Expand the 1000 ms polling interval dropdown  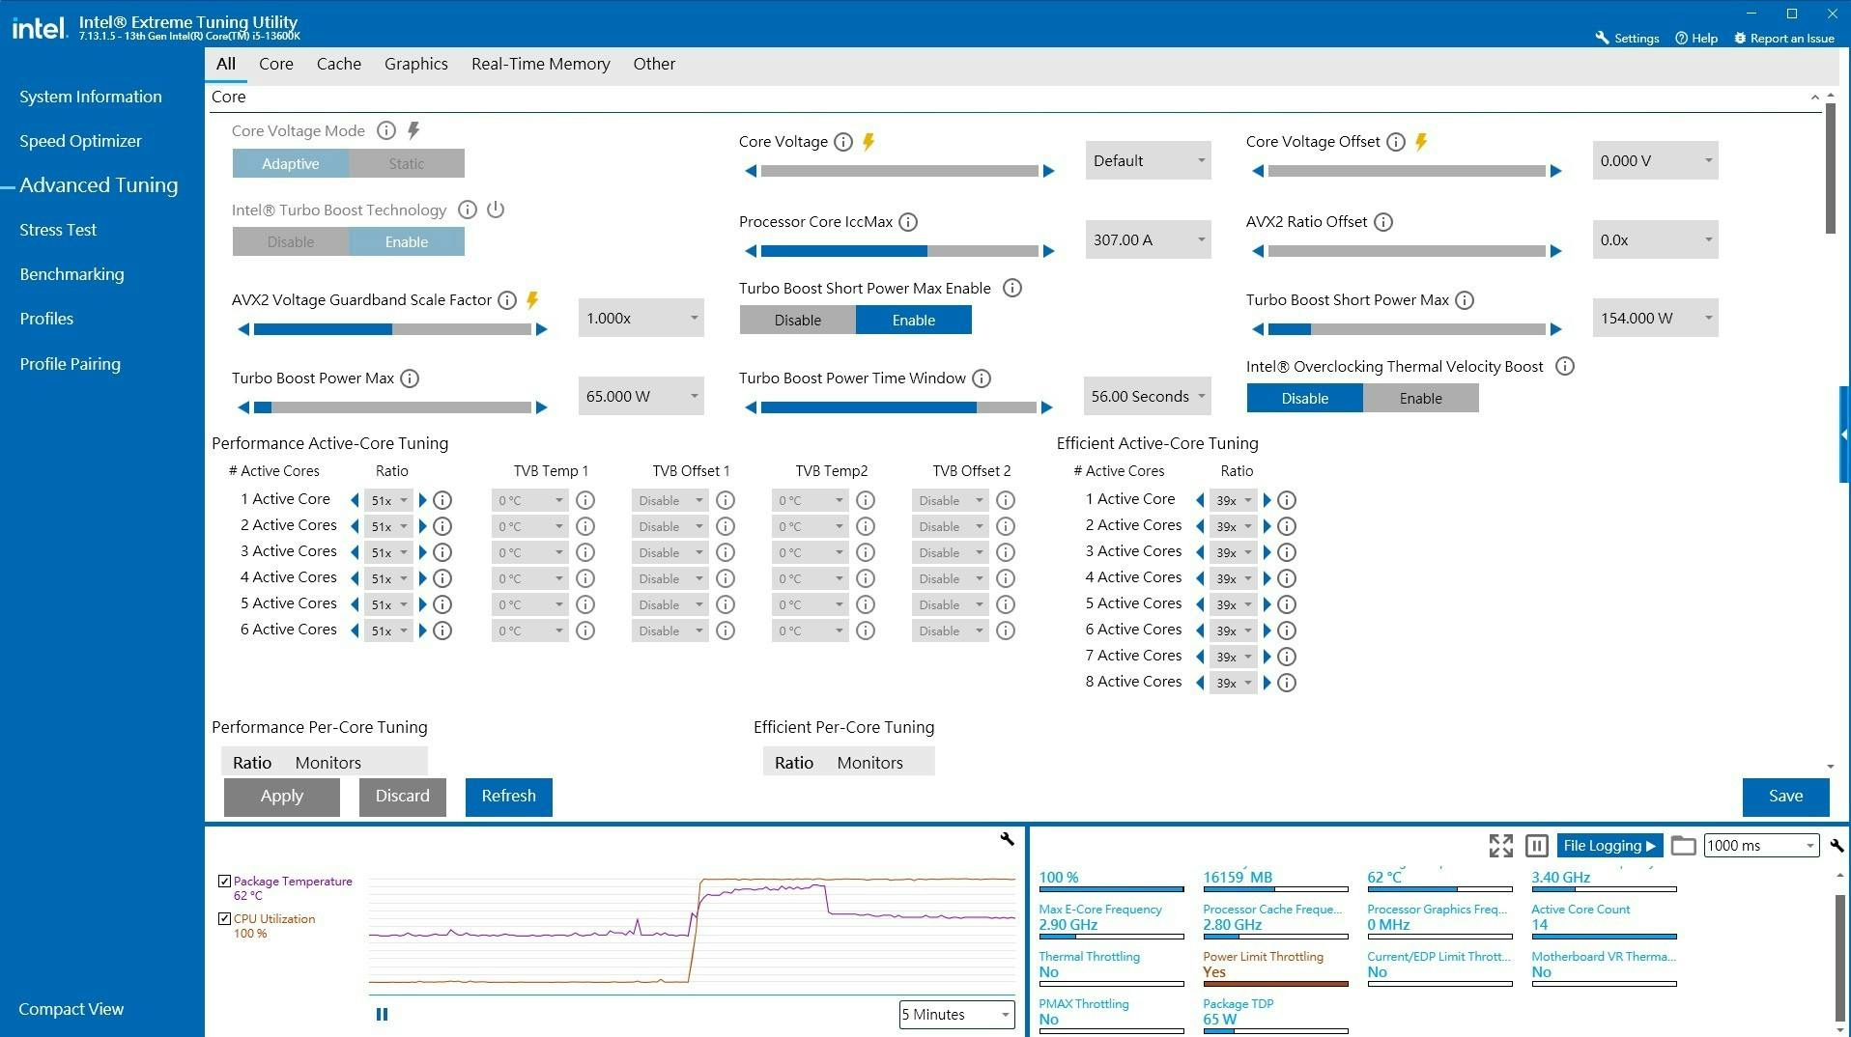pyautogui.click(x=1761, y=846)
